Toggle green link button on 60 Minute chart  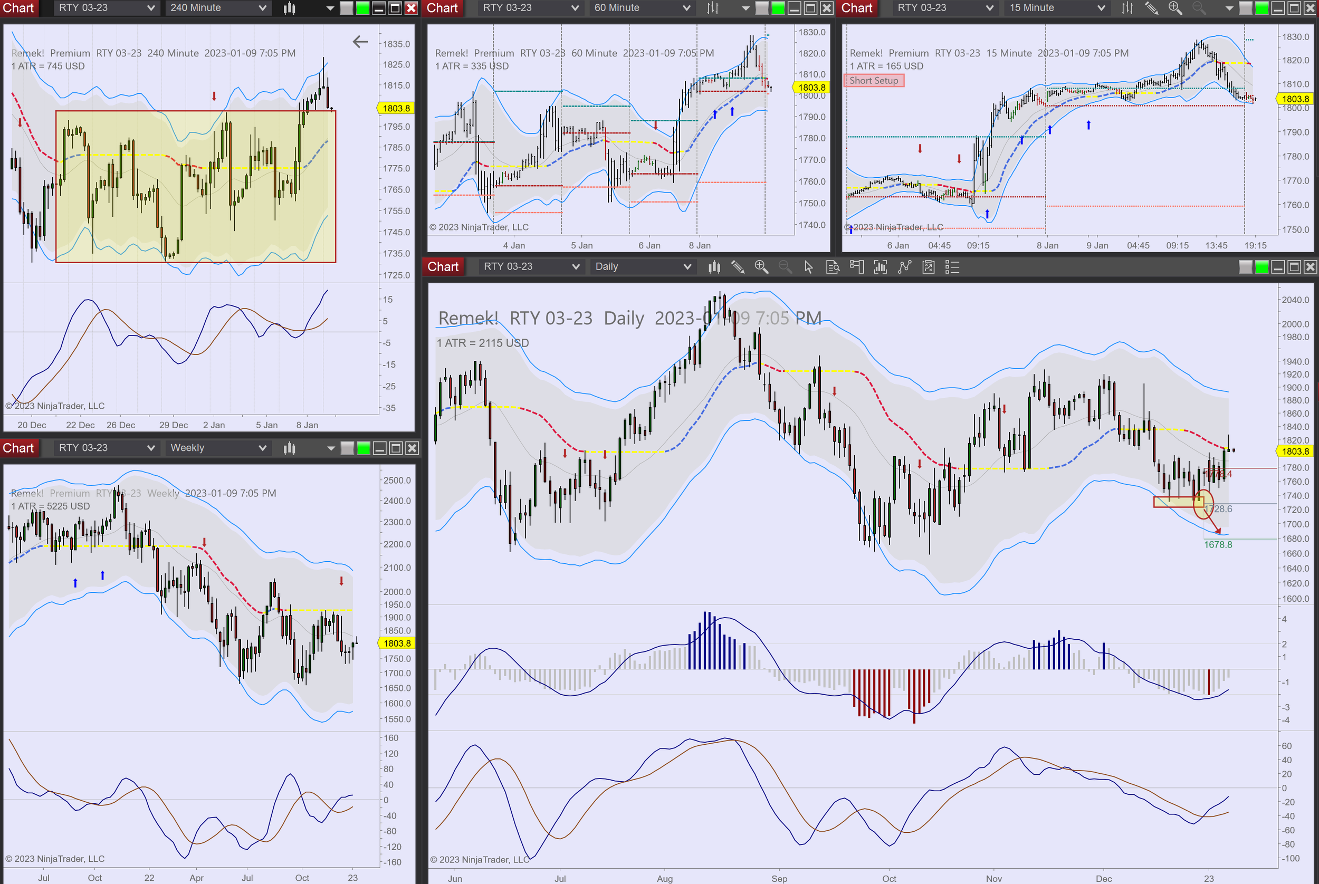pyautogui.click(x=778, y=8)
